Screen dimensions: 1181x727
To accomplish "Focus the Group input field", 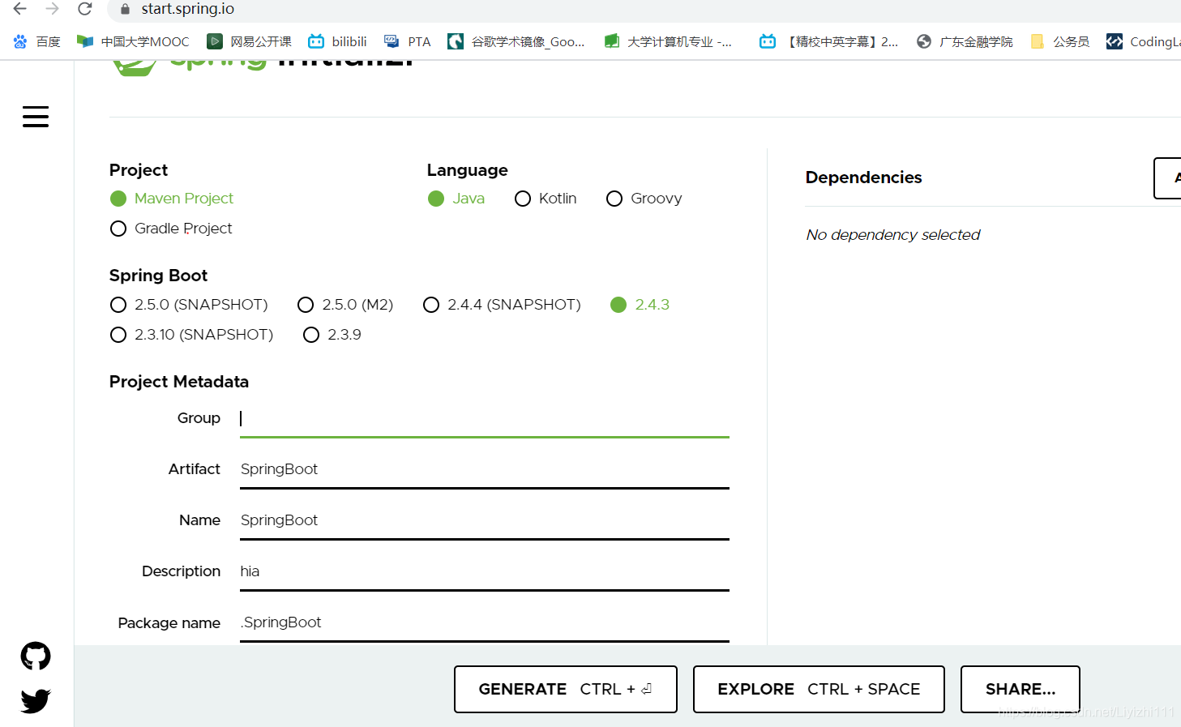I will click(485, 418).
